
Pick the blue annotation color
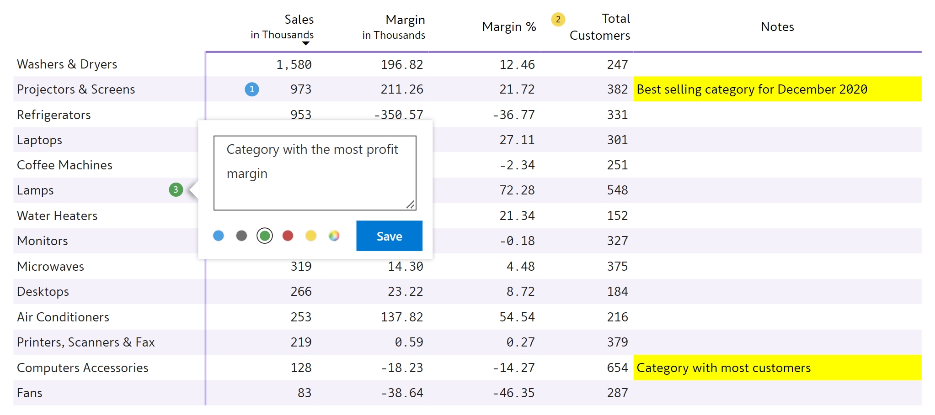point(219,236)
